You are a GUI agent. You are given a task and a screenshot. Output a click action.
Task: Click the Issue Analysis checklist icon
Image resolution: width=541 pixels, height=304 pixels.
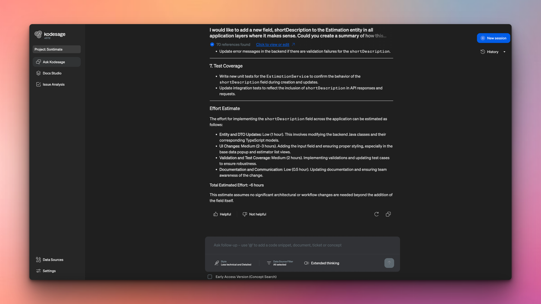coord(38,84)
